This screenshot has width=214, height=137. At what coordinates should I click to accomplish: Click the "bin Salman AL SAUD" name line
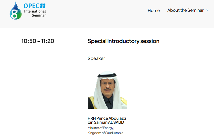point(106,122)
